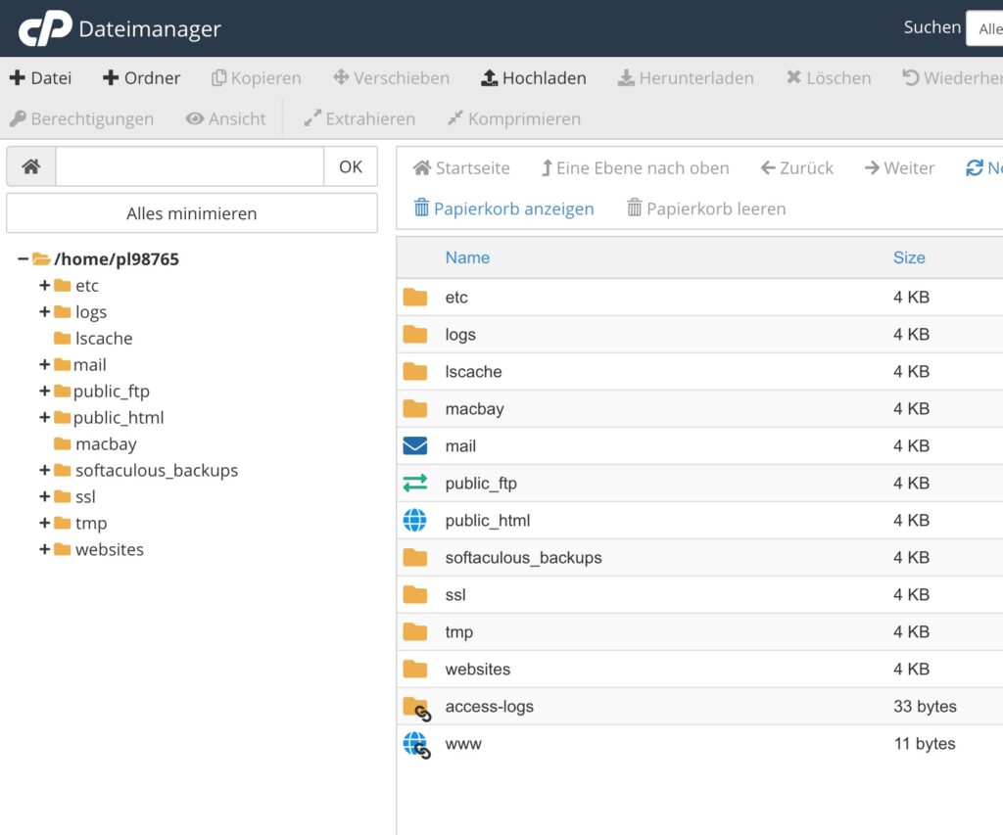The image size is (1003, 835).
Task: Select the 'www' row name
Action: (x=463, y=744)
